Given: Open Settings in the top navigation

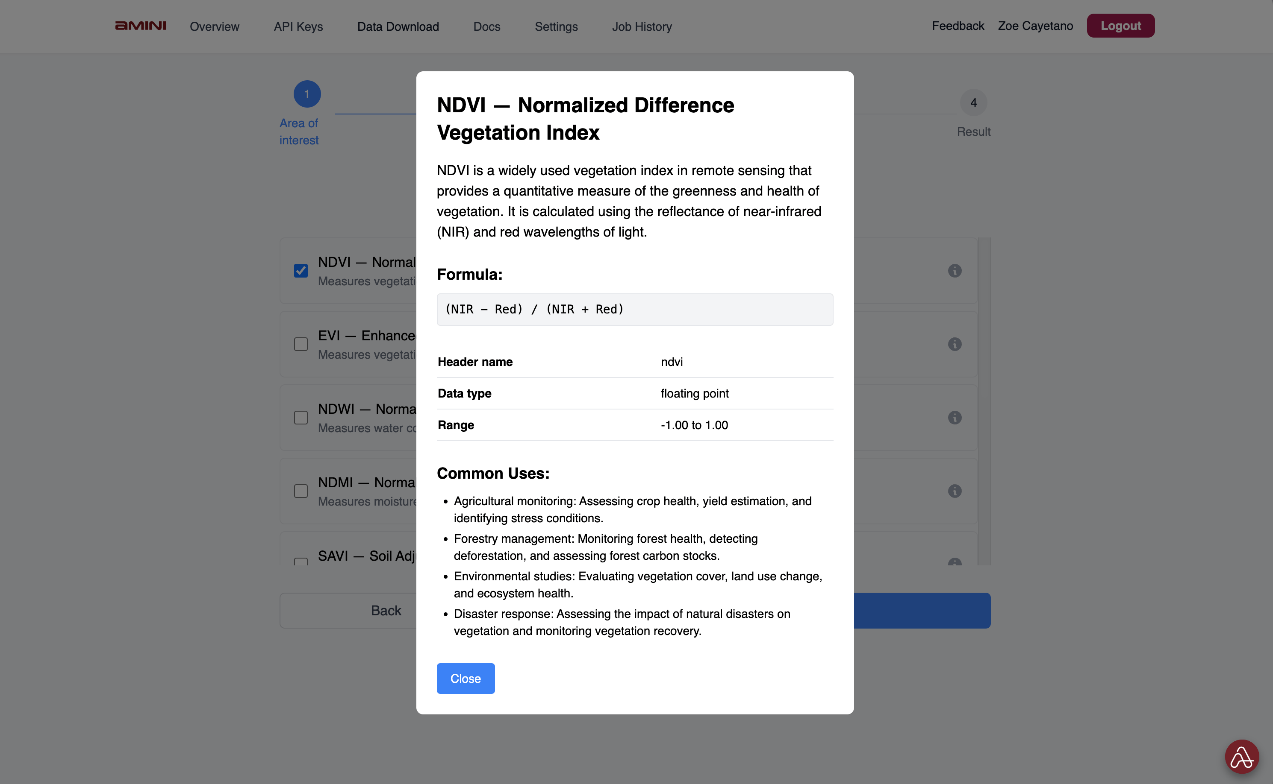Looking at the screenshot, I should (556, 26).
